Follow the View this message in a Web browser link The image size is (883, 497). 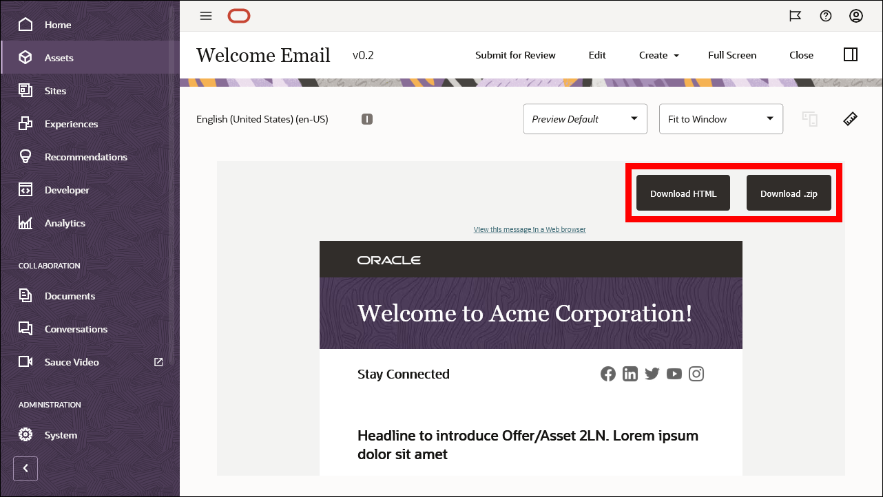tap(529, 229)
